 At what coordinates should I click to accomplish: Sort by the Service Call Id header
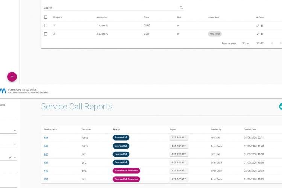click(x=50, y=129)
